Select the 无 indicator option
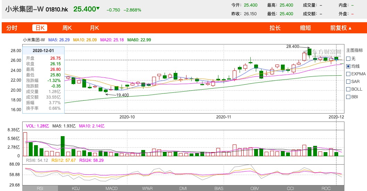The image size is (367, 191). [x=348, y=59]
